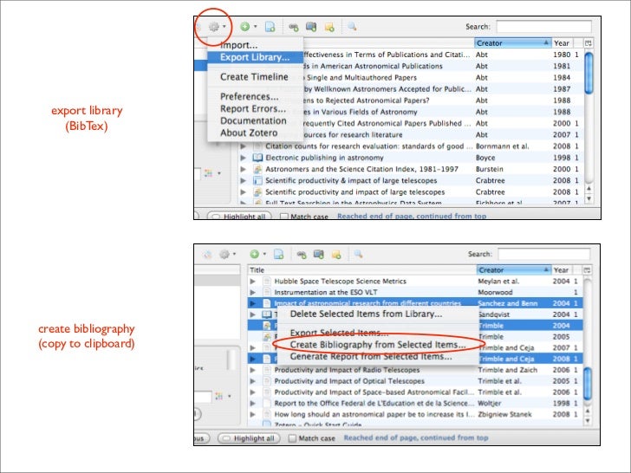Viewport: 631px width, 473px height.
Task: Expand Productivity and Impact of Radio Telescopes row
Action: coord(253,370)
